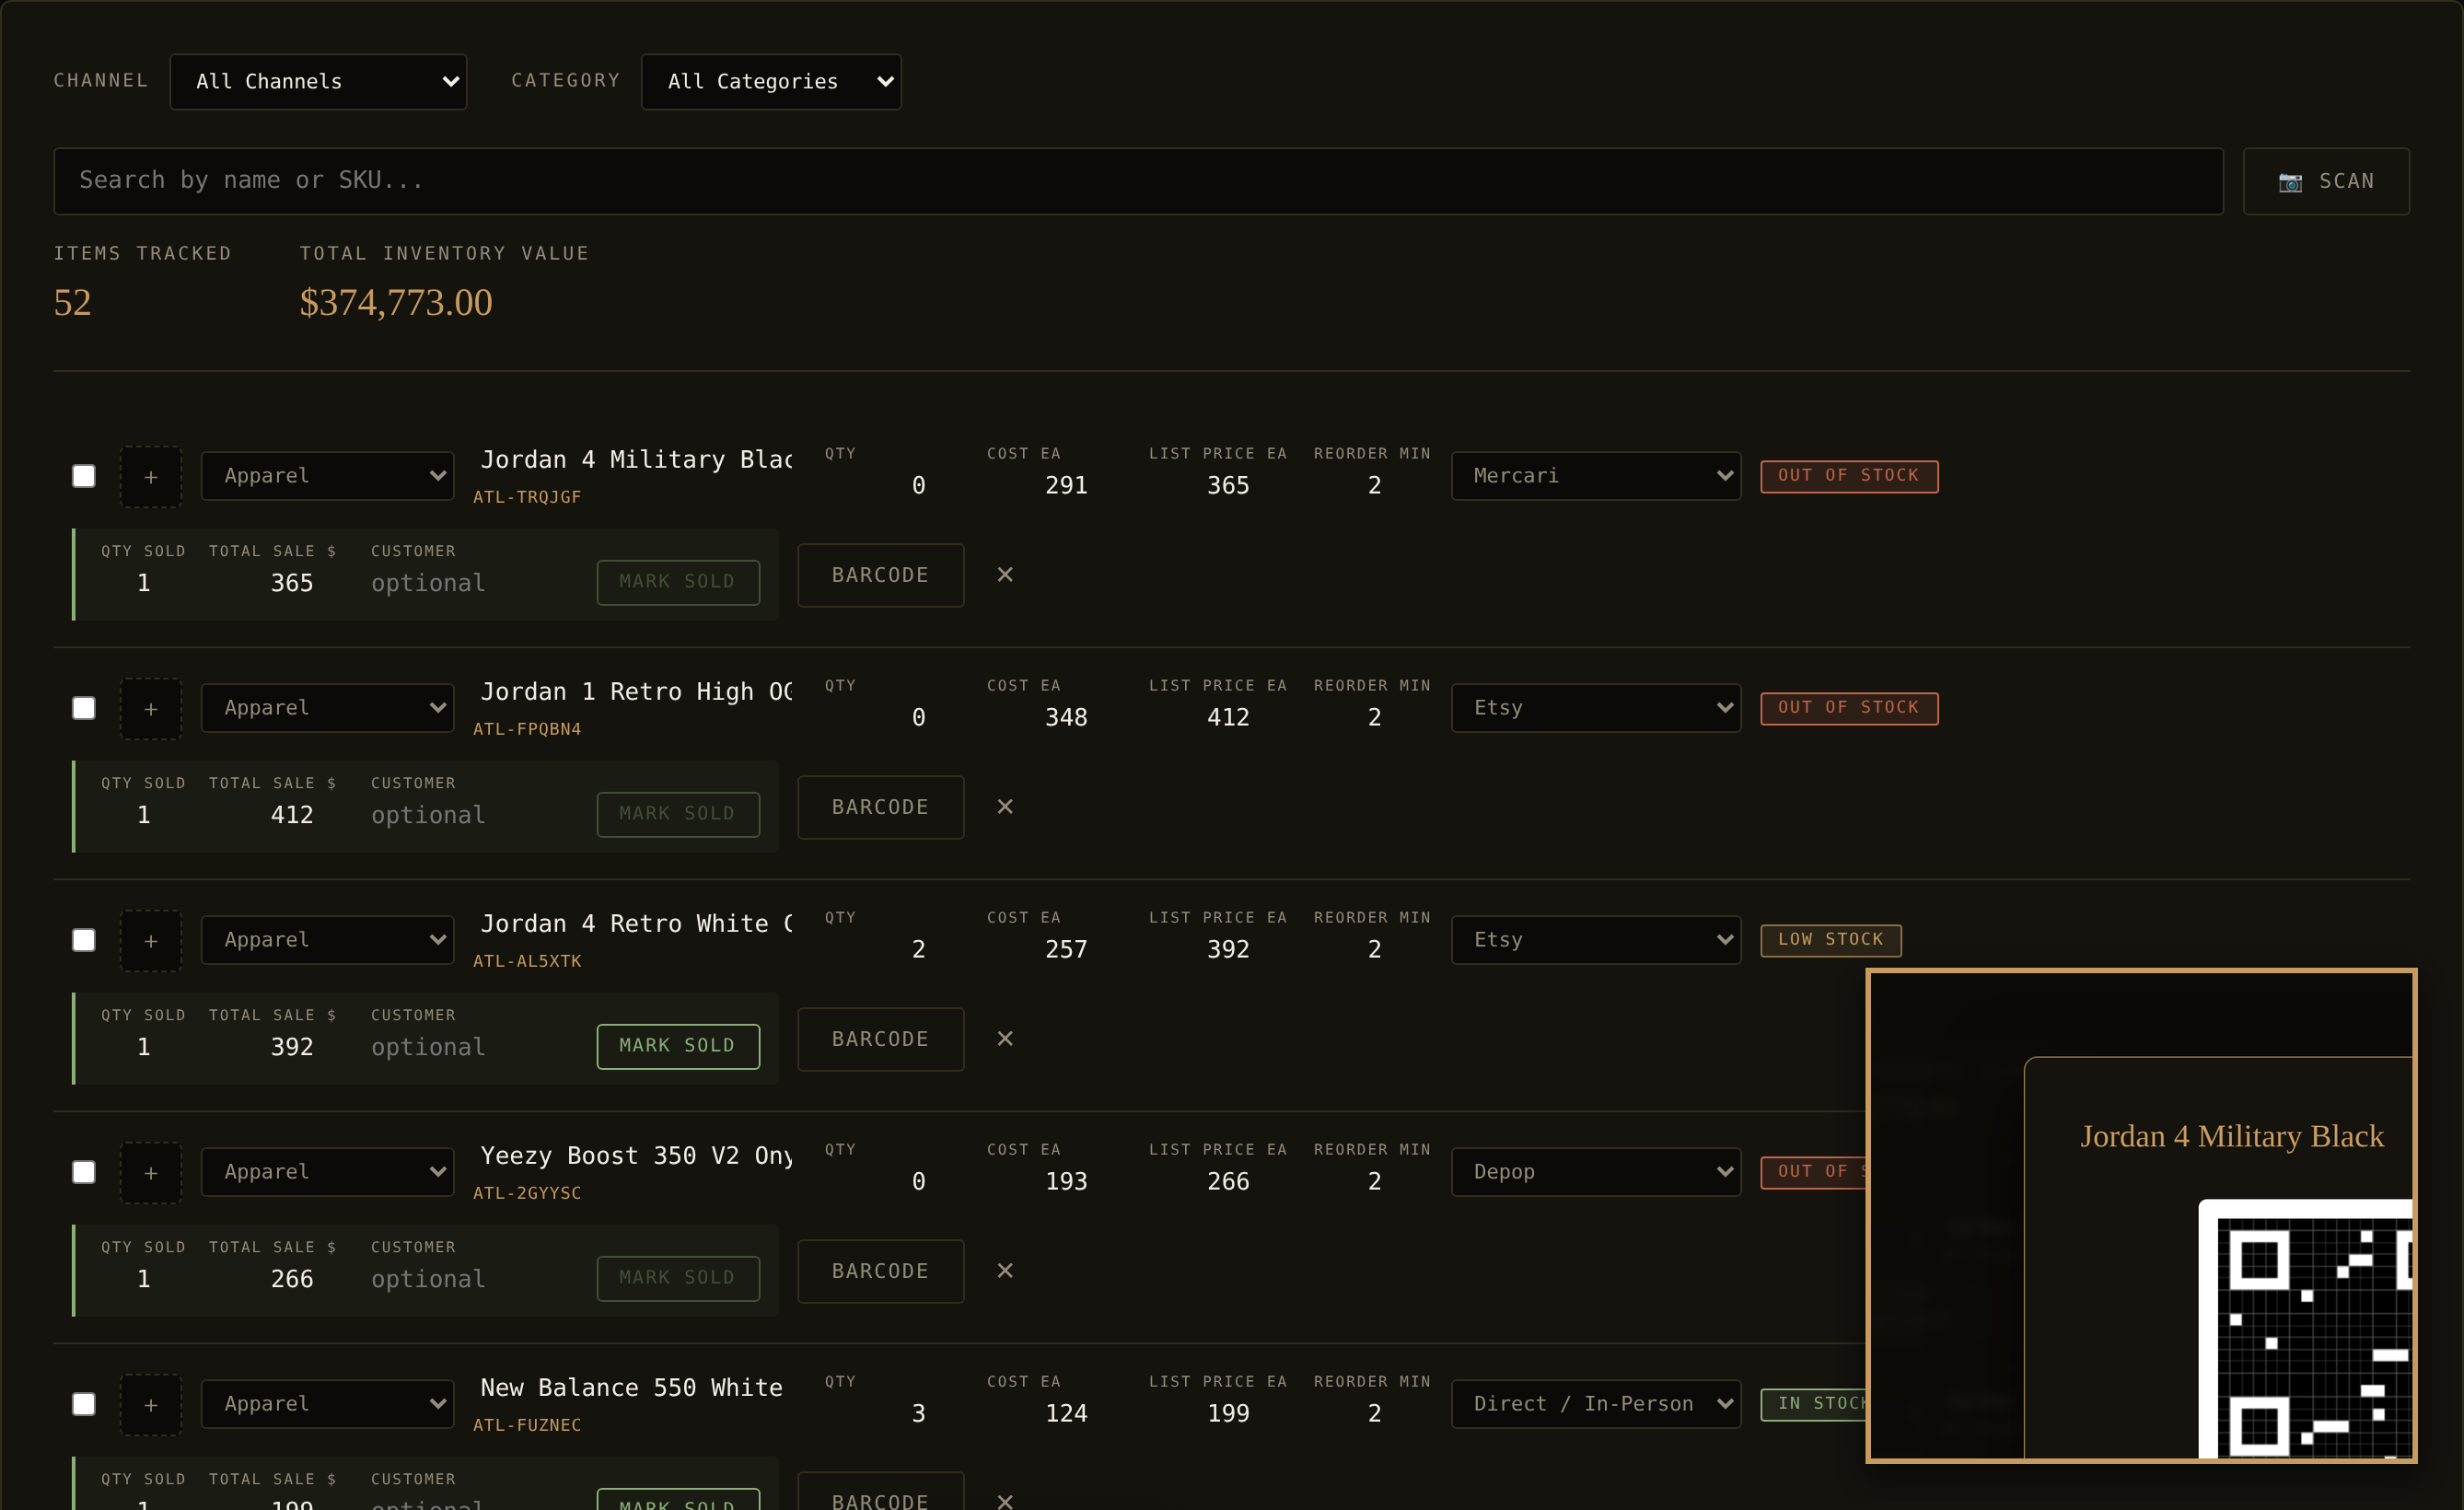Image resolution: width=2464 pixels, height=1510 pixels.
Task: Open the All Channels filter dropdown
Action: click(x=318, y=81)
